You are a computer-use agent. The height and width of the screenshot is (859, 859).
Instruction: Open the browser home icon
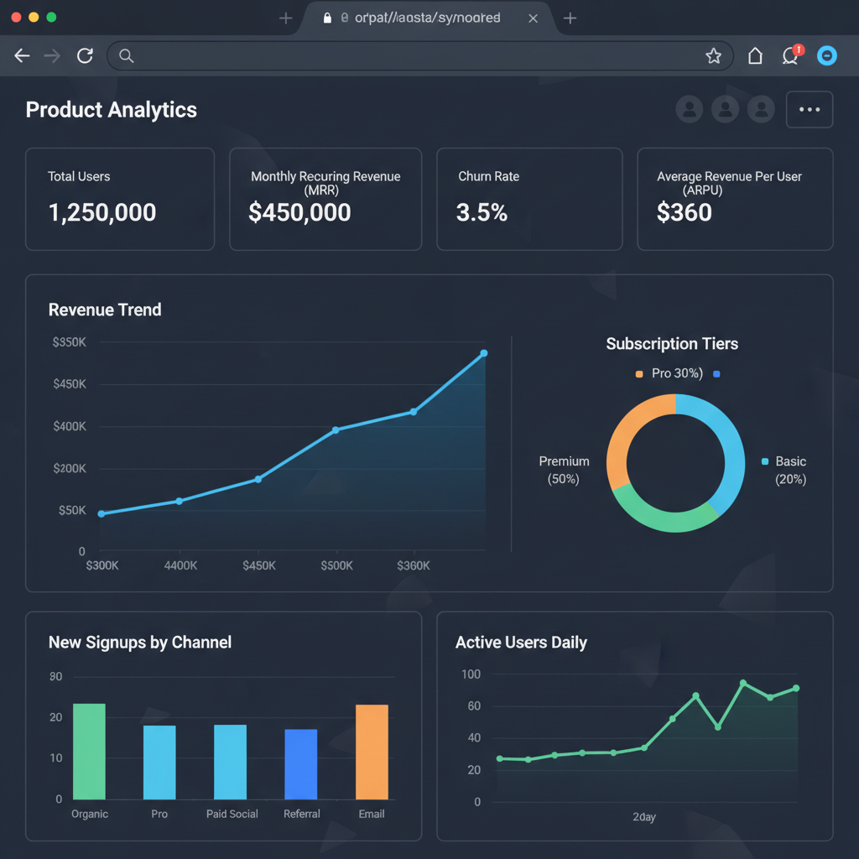click(x=756, y=55)
